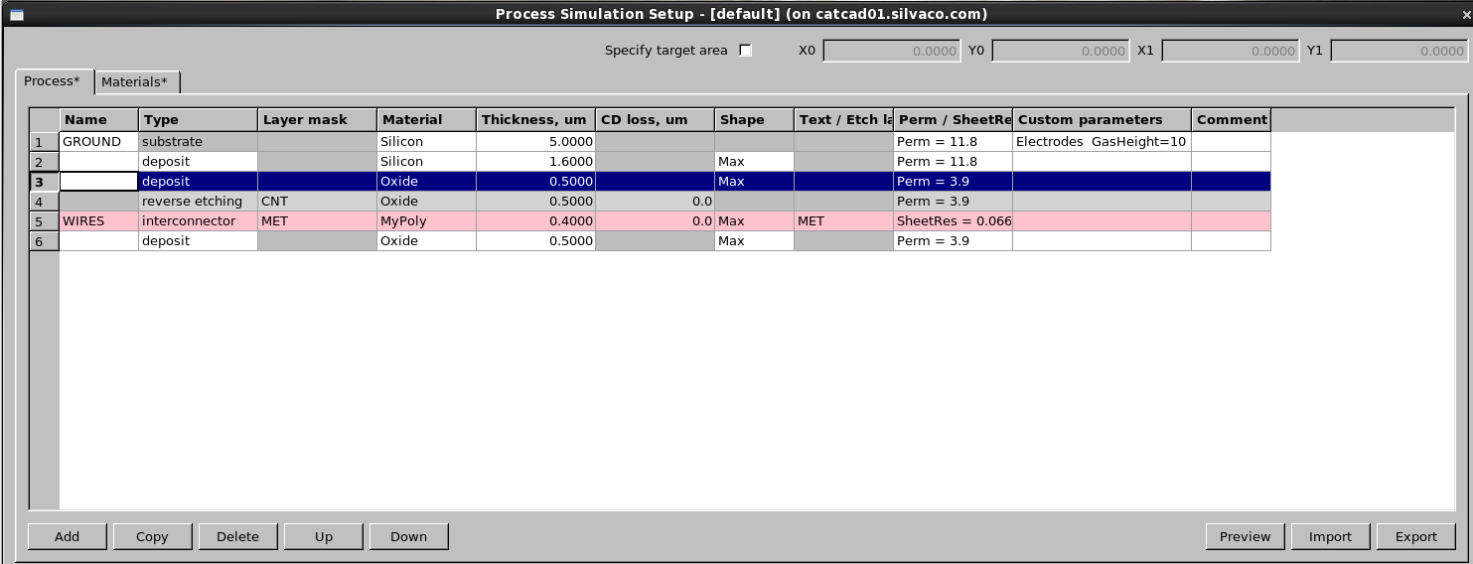This screenshot has width=1473, height=564.
Task: Click the Shape cell Max in row 2
Action: tap(754, 161)
